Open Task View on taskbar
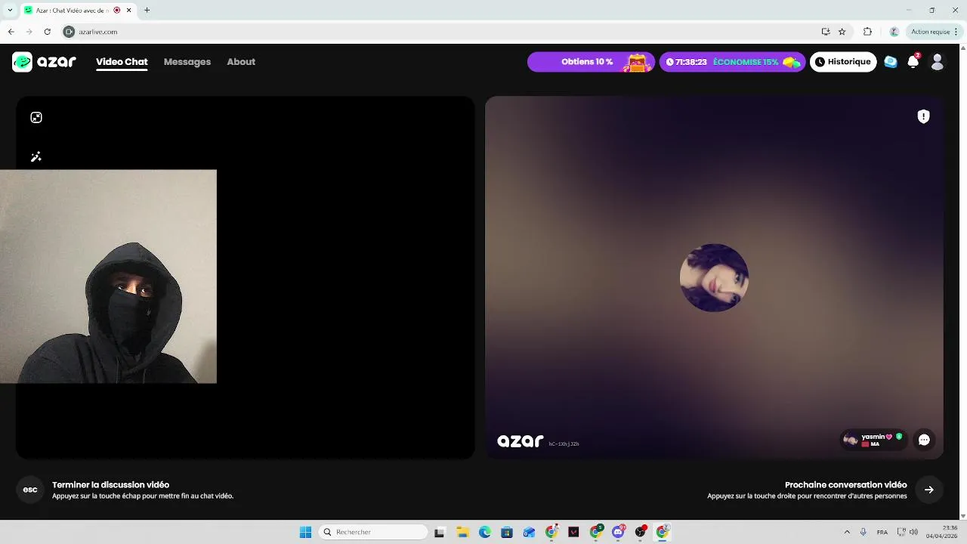This screenshot has height=544, width=967. [x=440, y=532]
